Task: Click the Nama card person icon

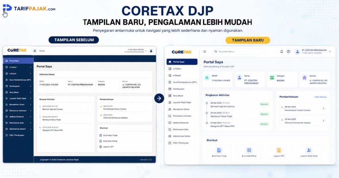Action: point(239,78)
